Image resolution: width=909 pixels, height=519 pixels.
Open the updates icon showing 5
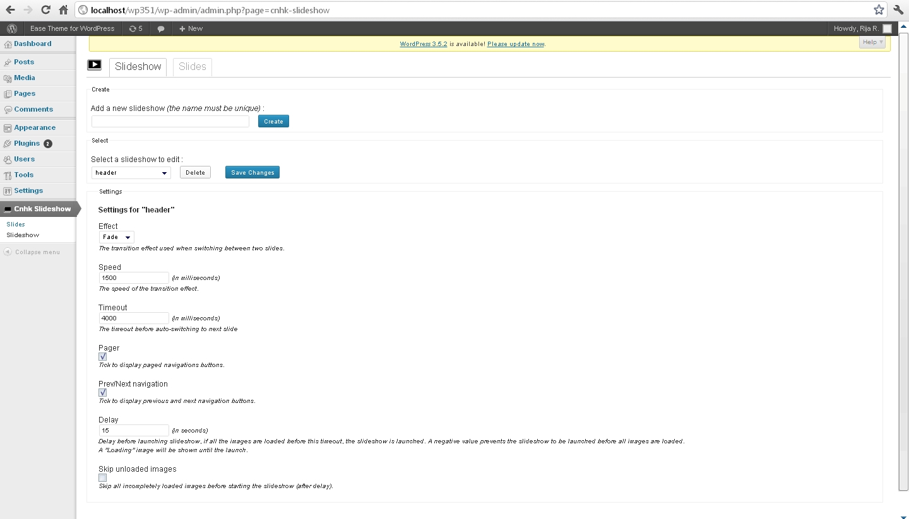coord(136,28)
